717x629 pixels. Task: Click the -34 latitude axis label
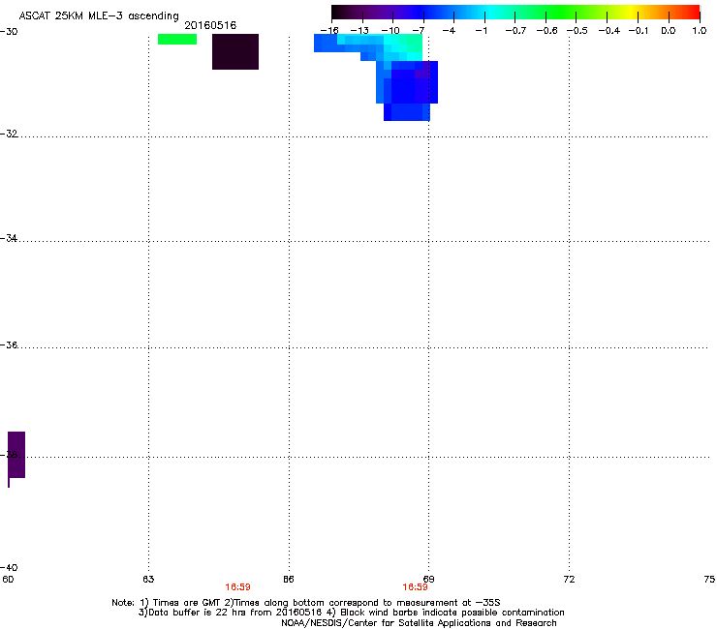8,238
